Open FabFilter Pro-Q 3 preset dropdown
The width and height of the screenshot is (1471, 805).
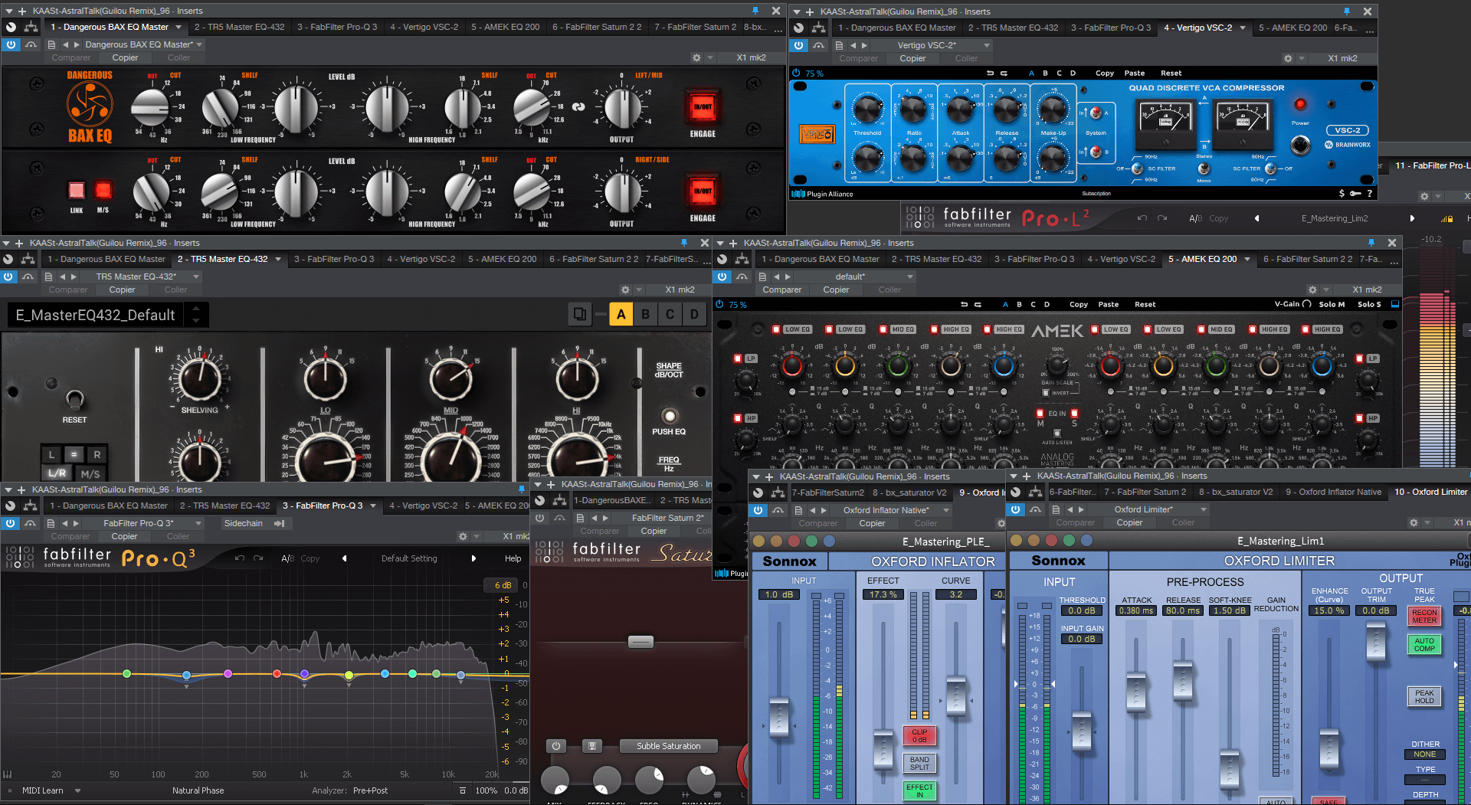point(199,523)
